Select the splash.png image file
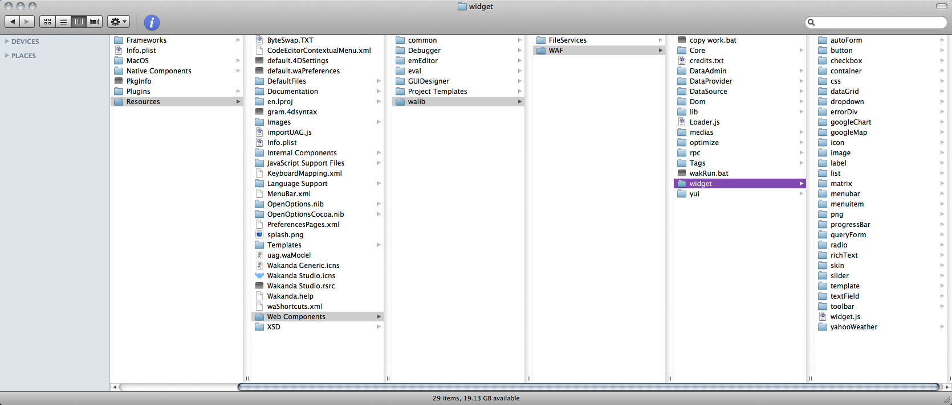This screenshot has height=405, width=952. point(285,235)
